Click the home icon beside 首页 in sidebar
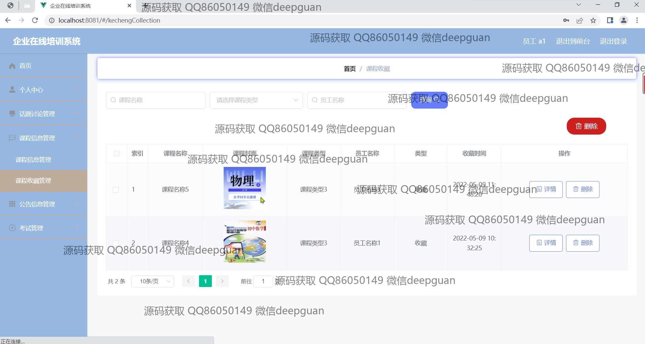Image resolution: width=645 pixels, height=344 pixels. coord(12,66)
